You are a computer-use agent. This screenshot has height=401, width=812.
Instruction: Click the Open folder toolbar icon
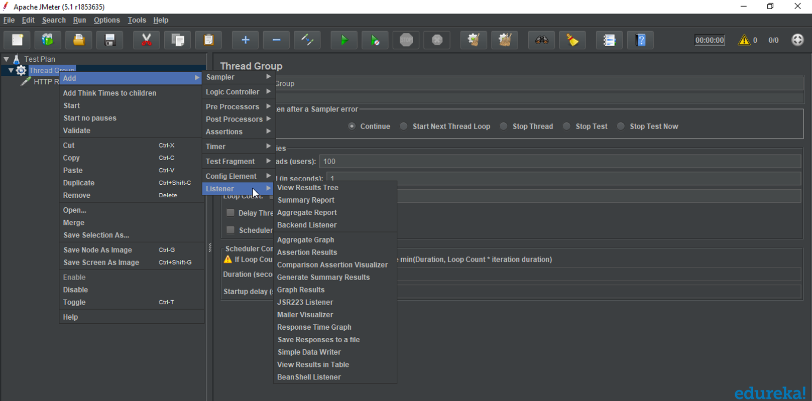pos(79,40)
